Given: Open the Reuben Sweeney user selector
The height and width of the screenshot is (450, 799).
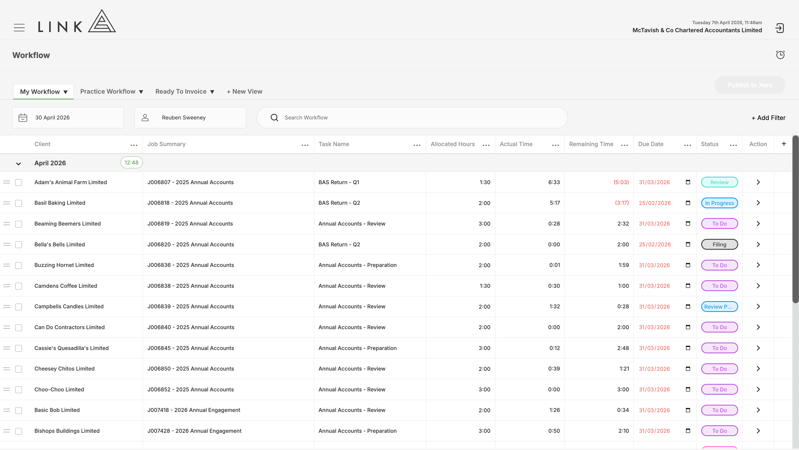Looking at the screenshot, I should coord(190,117).
